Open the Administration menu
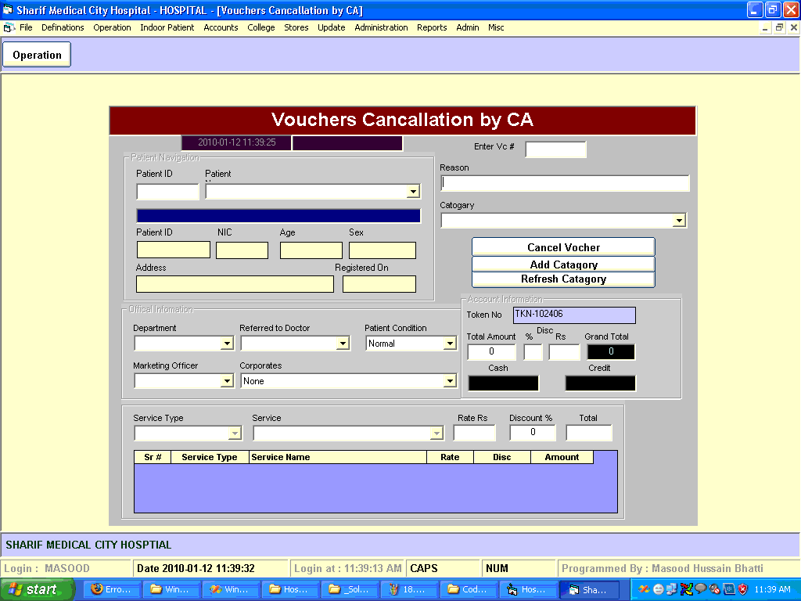Image resolution: width=801 pixels, height=601 pixels. [x=381, y=27]
